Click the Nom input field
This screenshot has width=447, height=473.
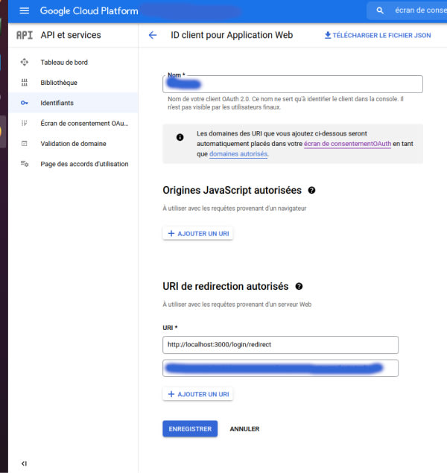pos(293,84)
